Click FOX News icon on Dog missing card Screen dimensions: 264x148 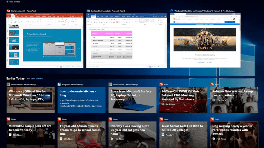pyautogui.click(x=214, y=139)
